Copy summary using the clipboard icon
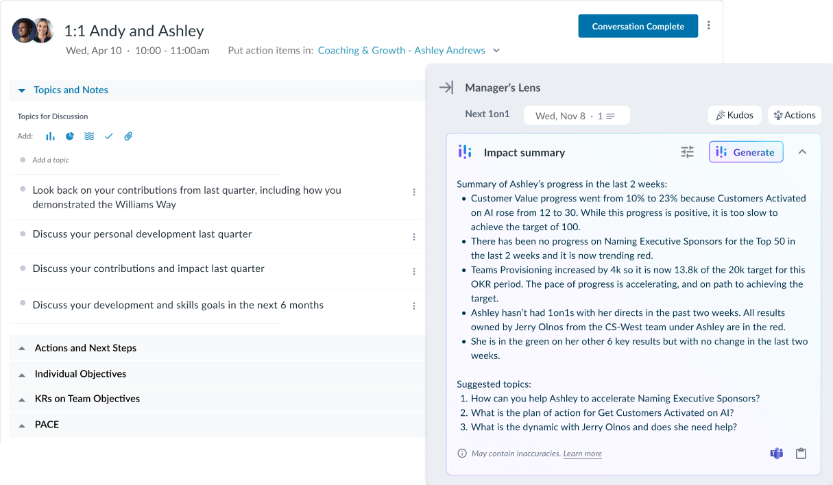 click(801, 453)
